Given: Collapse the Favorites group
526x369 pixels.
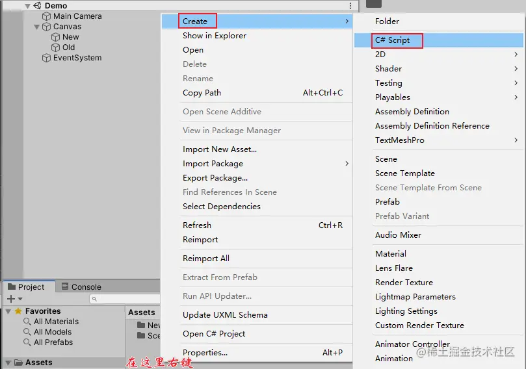Looking at the screenshot, I should (x=8, y=311).
